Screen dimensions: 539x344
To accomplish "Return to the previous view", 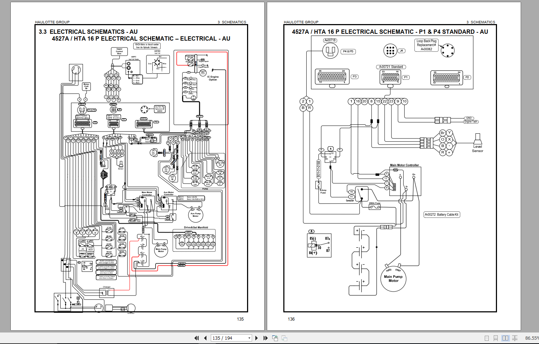I will pyautogui.click(x=275, y=338).
